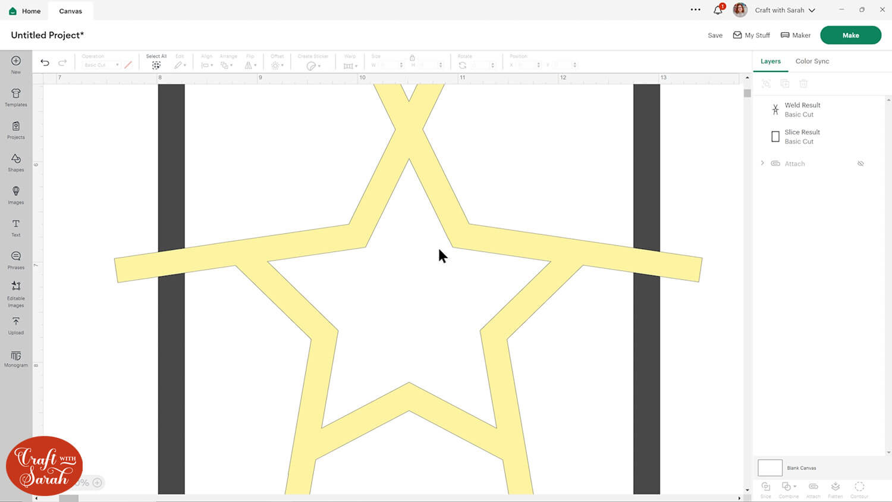Open the Flip dropdown
Image resolution: width=892 pixels, height=502 pixels.
(x=250, y=65)
